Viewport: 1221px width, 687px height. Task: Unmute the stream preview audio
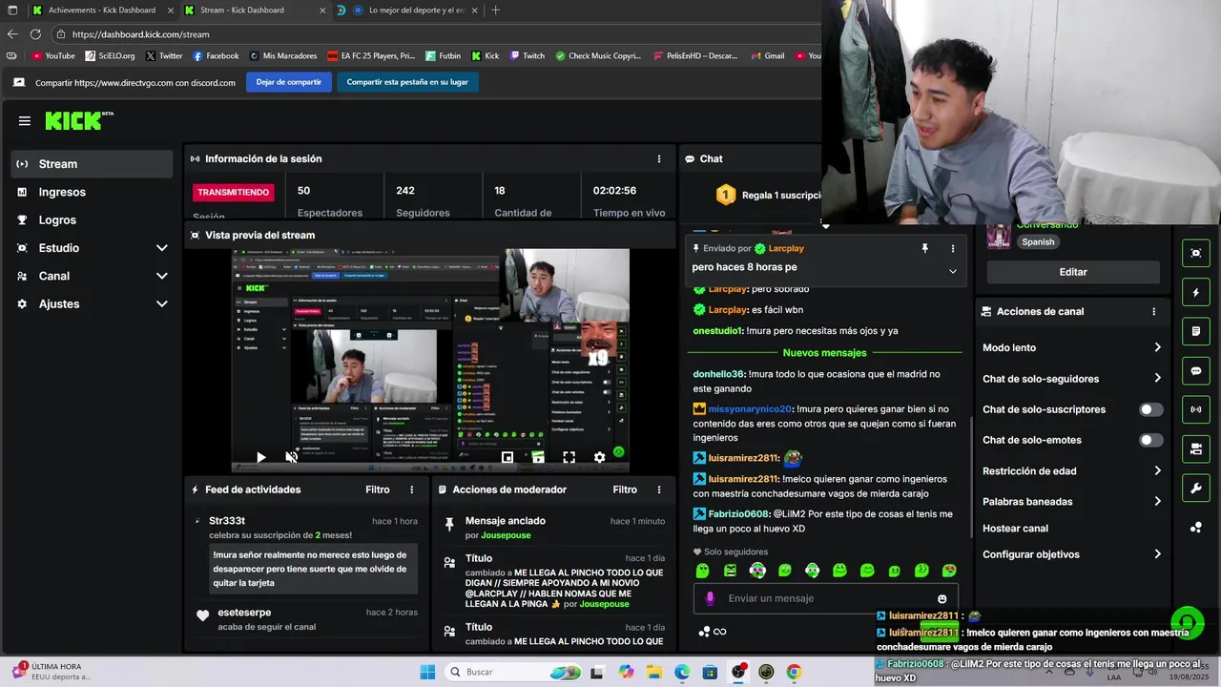point(291,457)
